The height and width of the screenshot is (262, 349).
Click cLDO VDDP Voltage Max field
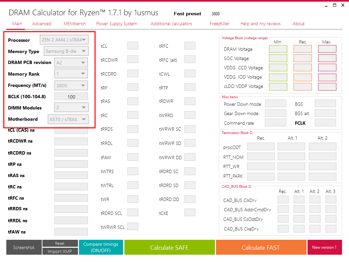327,87
